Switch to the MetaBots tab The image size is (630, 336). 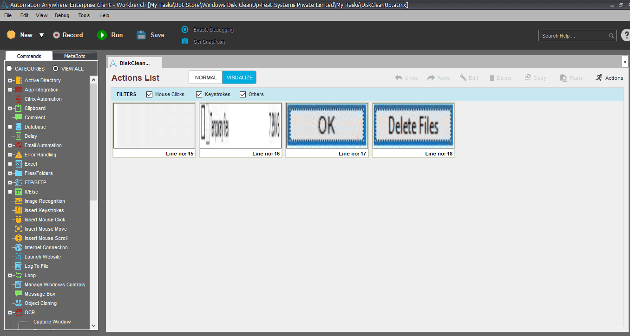pyautogui.click(x=75, y=56)
